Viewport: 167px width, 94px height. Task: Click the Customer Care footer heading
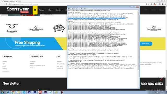coord(36,56)
